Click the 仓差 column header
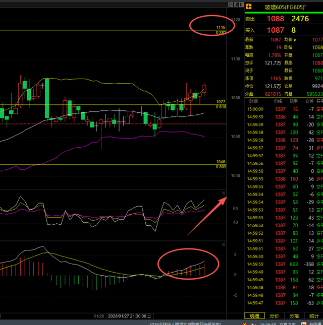Screen dimensions: 323x325 (310, 101)
